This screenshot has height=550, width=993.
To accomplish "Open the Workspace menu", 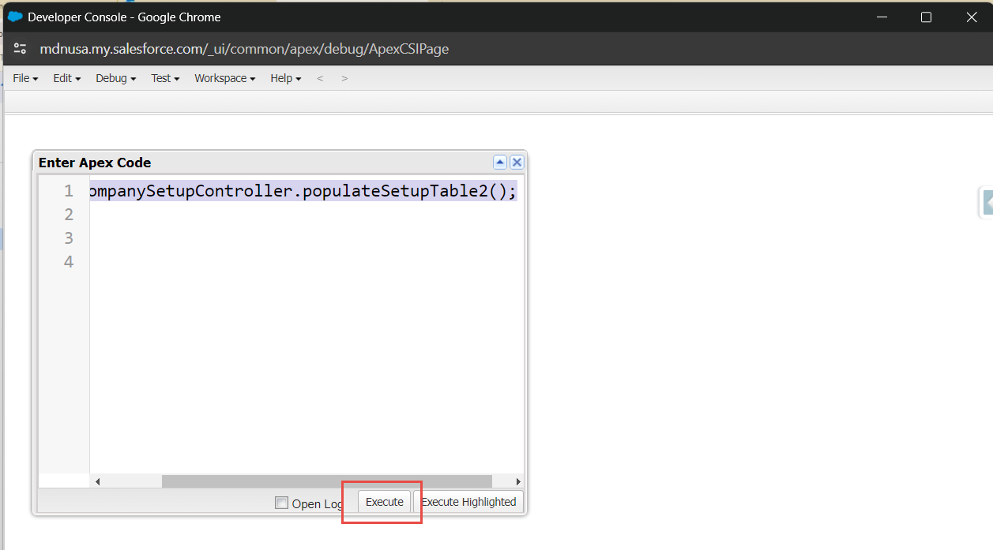I will 225,78.
